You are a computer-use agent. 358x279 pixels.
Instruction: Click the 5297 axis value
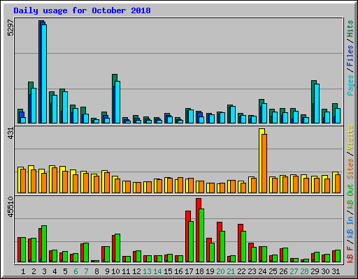point(10,27)
